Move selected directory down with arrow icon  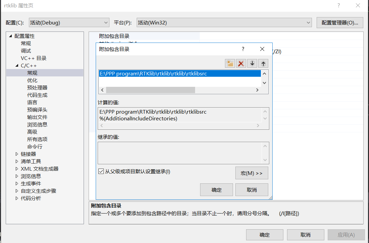click(x=252, y=63)
